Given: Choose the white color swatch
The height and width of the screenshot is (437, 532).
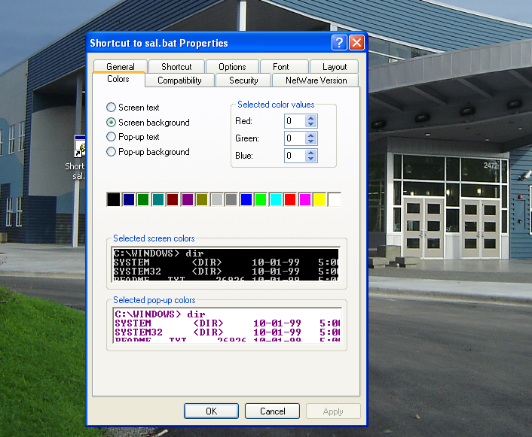Looking at the screenshot, I should point(335,199).
